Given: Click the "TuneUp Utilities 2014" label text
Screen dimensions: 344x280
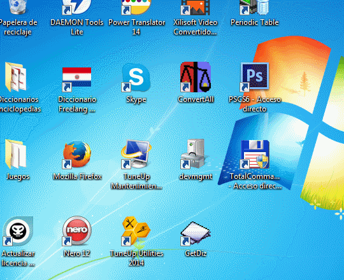Looking at the screenshot, I should 136,258.
